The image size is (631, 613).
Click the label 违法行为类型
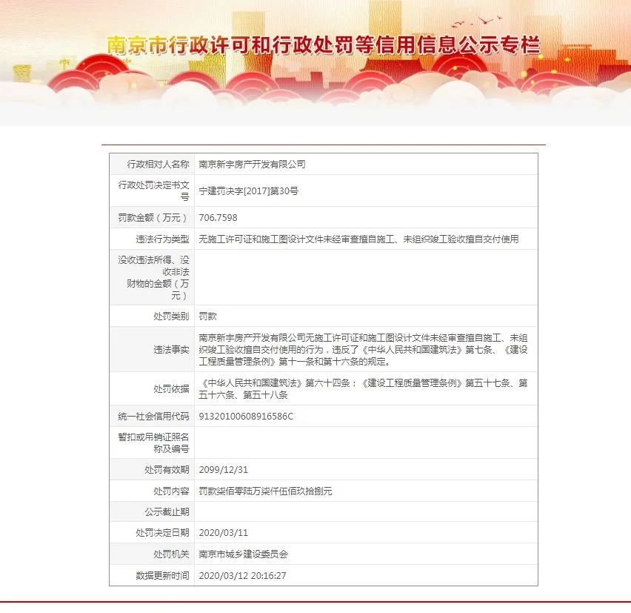tap(162, 239)
